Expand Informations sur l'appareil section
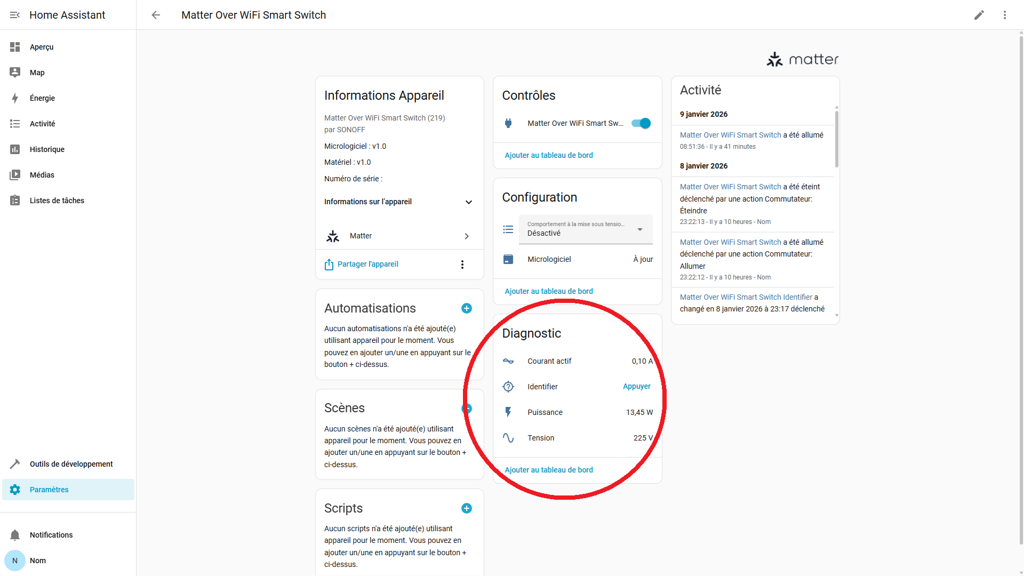1024x576 pixels. click(x=468, y=202)
